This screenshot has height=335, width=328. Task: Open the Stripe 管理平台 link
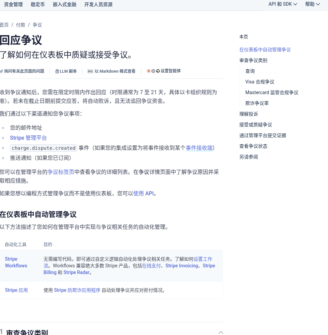coord(28,138)
